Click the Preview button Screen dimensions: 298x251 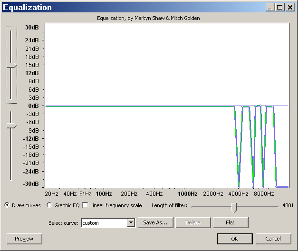(x=24, y=239)
